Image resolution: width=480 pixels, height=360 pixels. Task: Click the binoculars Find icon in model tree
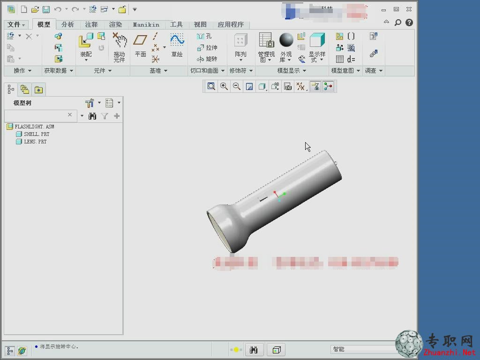(92, 116)
